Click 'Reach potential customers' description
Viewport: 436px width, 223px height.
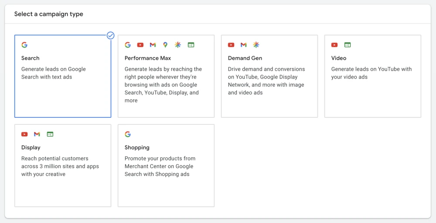tap(60, 166)
